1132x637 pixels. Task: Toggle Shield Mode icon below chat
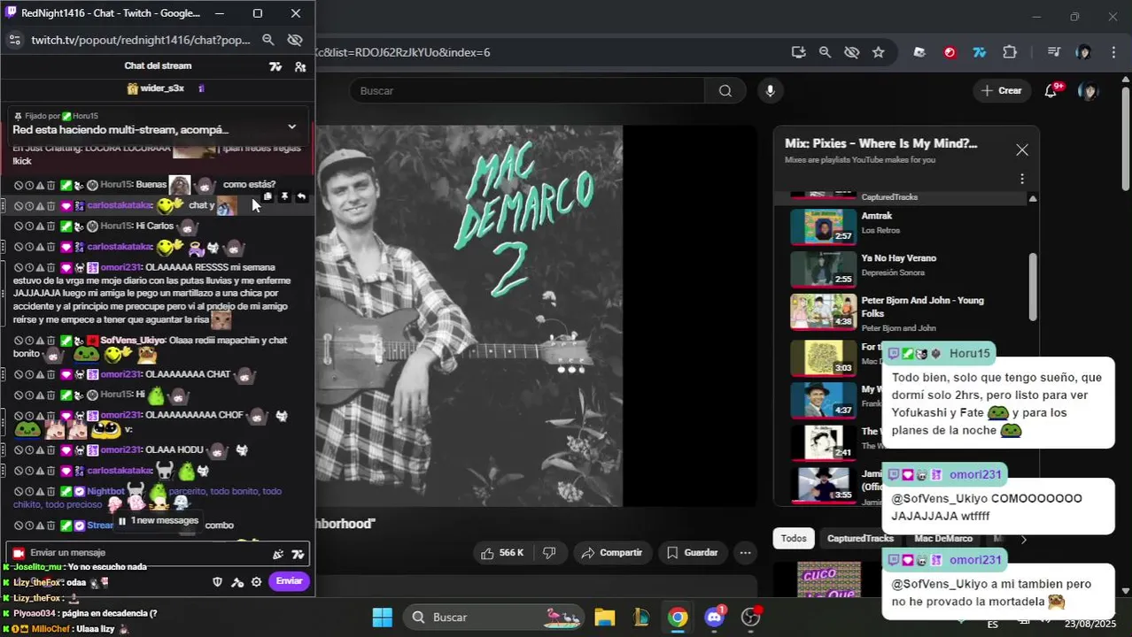(x=218, y=581)
